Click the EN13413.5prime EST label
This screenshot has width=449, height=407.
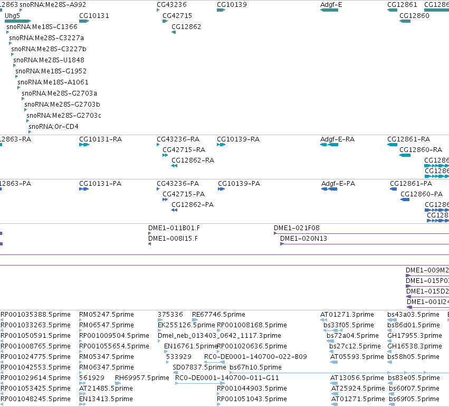pos(106,399)
